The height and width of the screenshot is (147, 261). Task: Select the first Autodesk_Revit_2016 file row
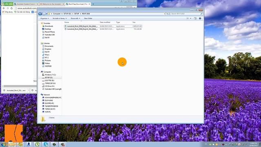tap(103, 26)
